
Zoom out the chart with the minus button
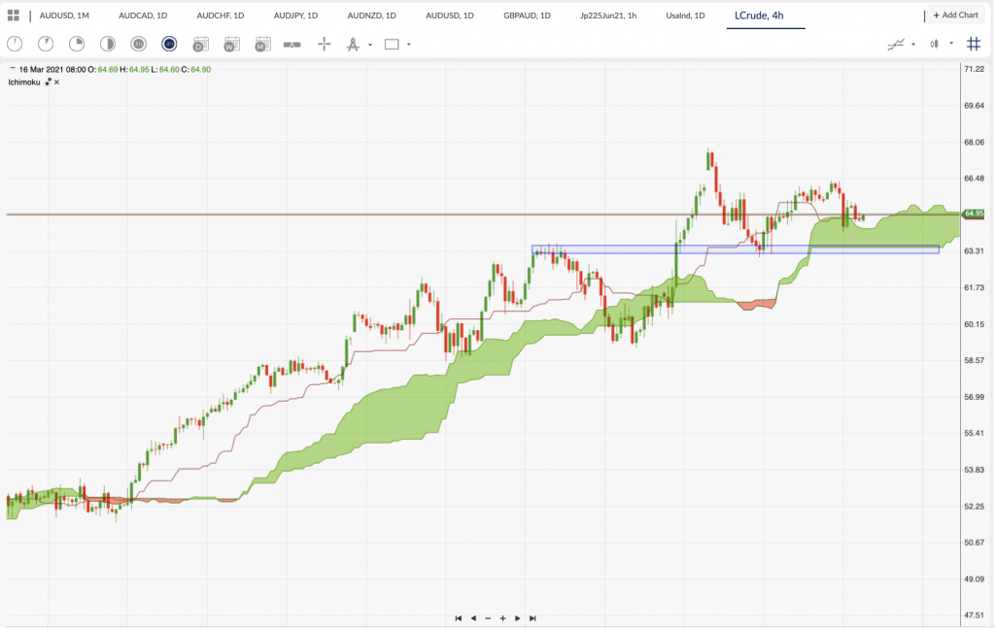click(488, 618)
